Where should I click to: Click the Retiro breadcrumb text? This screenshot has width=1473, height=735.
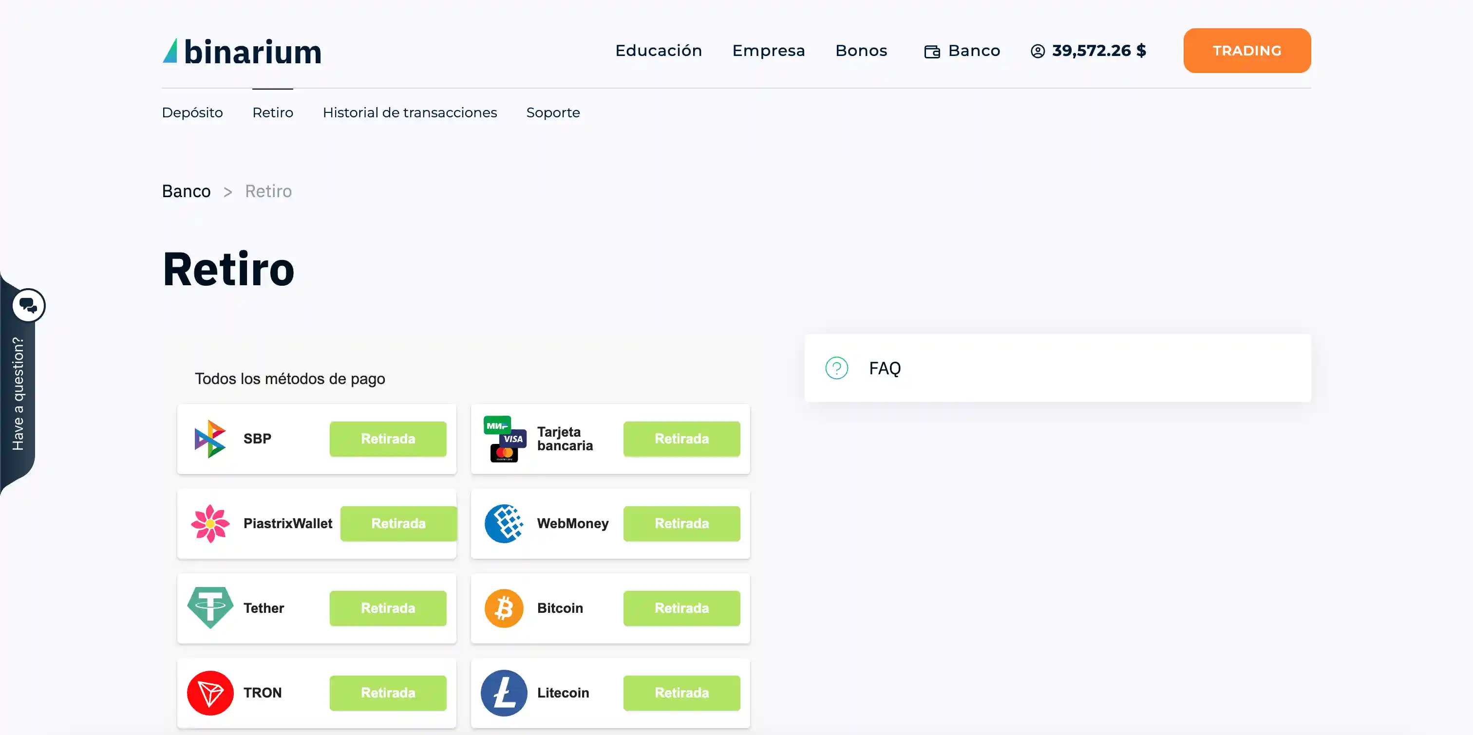[268, 191]
